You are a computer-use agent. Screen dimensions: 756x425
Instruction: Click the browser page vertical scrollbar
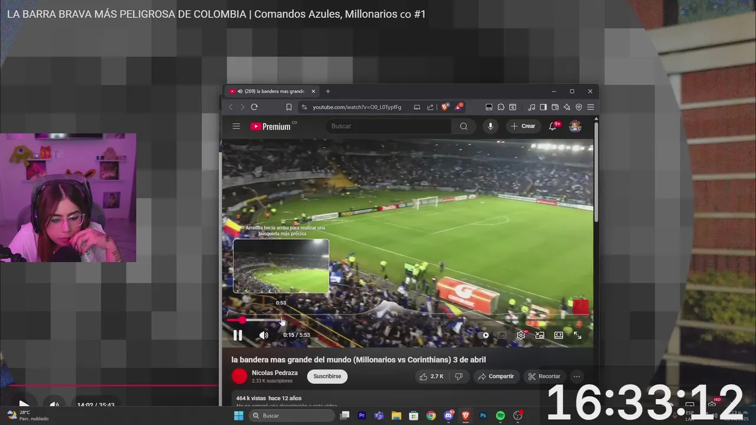596,171
